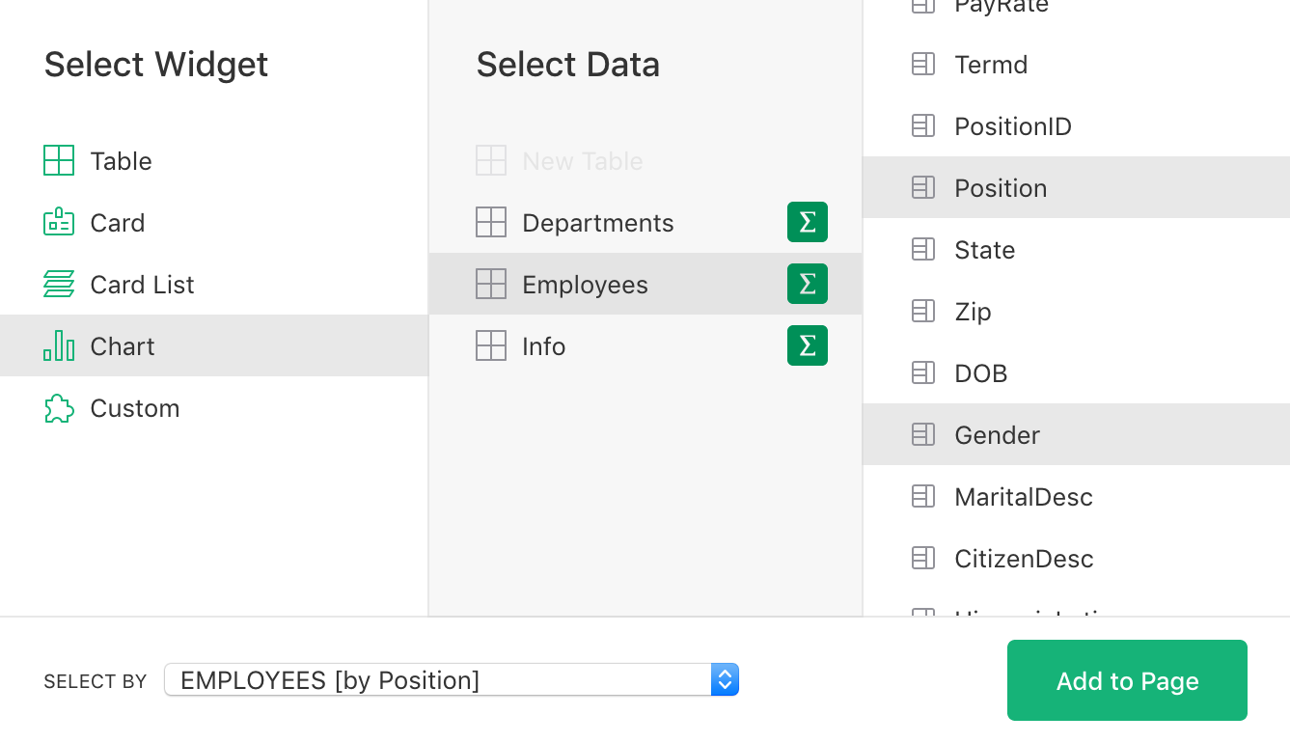The width and height of the screenshot is (1290, 743).
Task: Select the Chart widget bar icon
Action: [x=59, y=345]
